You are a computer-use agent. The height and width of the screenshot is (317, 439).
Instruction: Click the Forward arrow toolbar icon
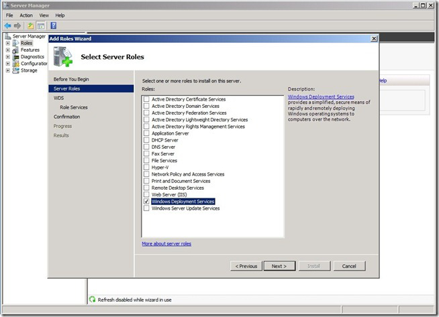(x=18, y=25)
